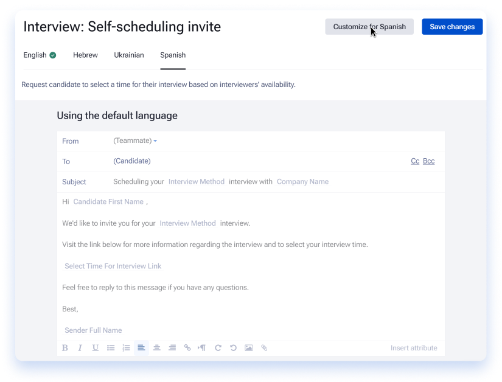This screenshot has width=502, height=382.
Task: Toggle underline formatting icon
Action: coord(96,348)
